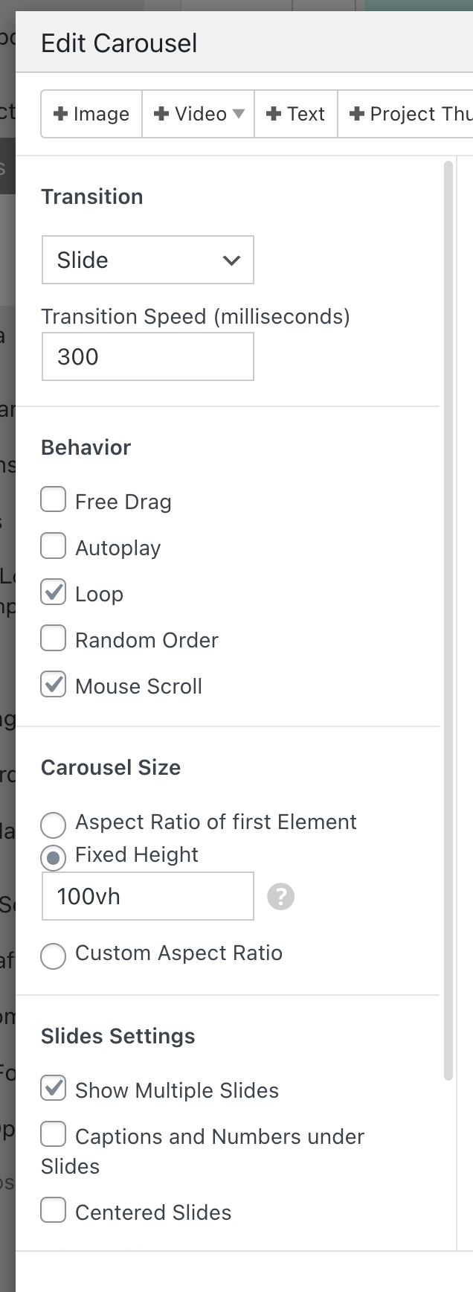Enable Autoplay behavior

coord(54,546)
